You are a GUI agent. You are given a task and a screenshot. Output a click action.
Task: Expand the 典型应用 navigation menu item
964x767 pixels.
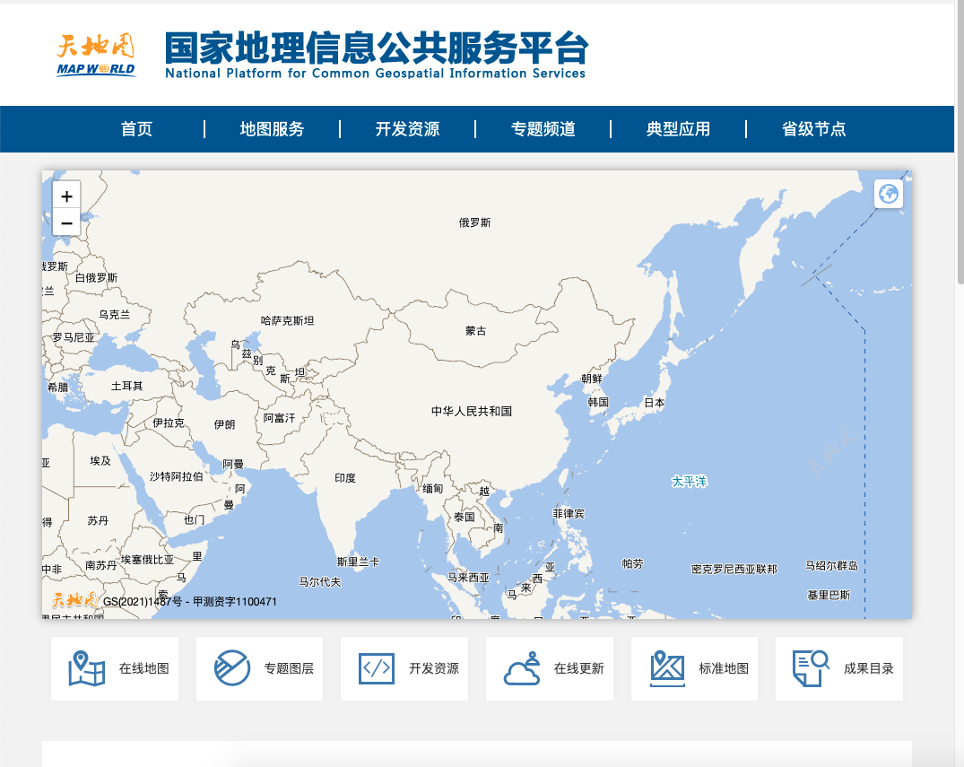click(678, 129)
